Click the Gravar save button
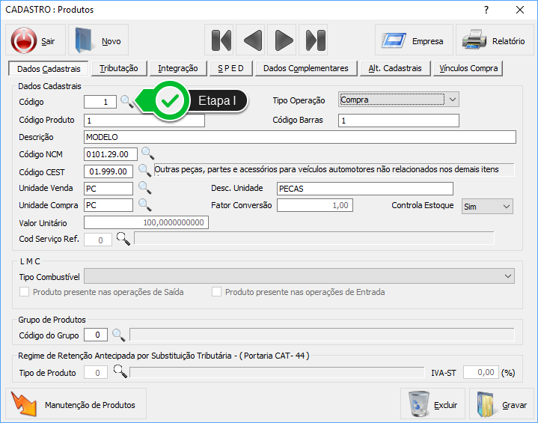The height and width of the screenshot is (423, 538). point(501,404)
